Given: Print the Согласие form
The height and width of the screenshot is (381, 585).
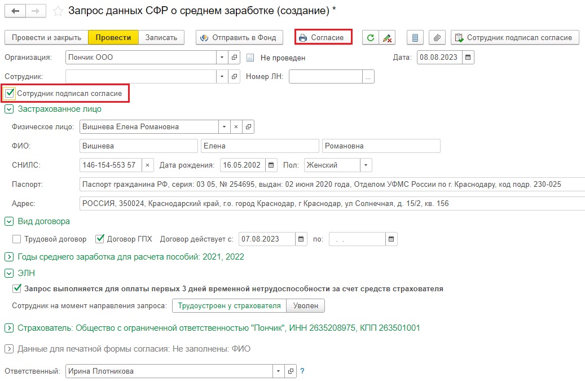Looking at the screenshot, I should click(x=323, y=37).
